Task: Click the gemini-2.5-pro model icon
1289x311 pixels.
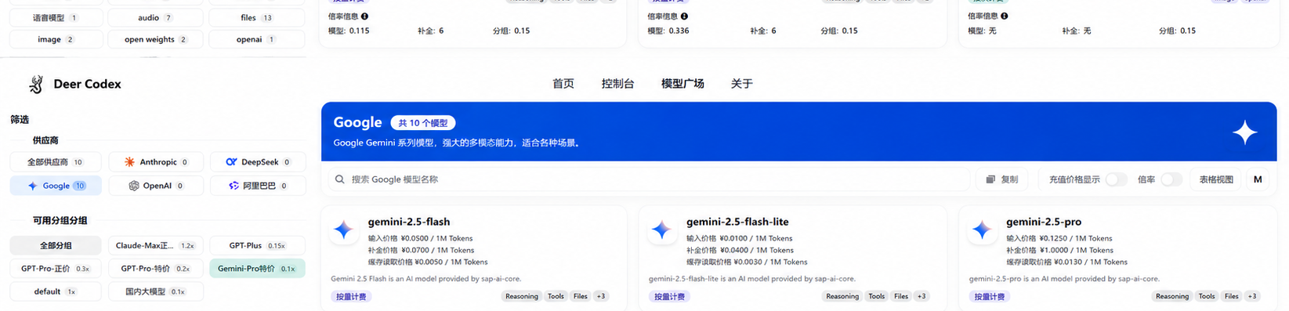Action: coord(982,230)
